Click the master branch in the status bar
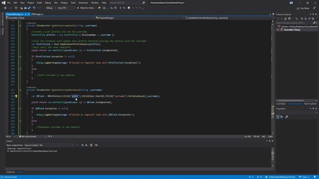The image size is (319, 179). 304,177
